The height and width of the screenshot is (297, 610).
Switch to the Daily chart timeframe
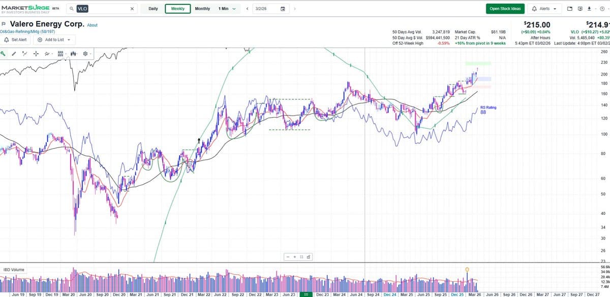coord(152,9)
